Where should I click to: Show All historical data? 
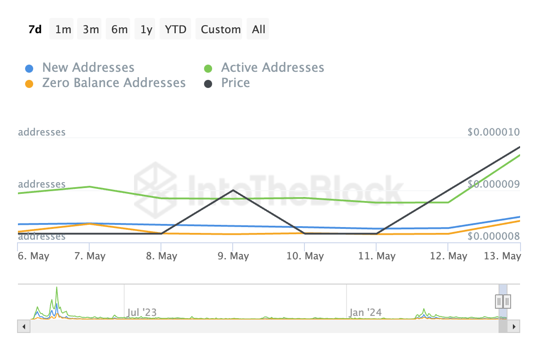tap(259, 30)
